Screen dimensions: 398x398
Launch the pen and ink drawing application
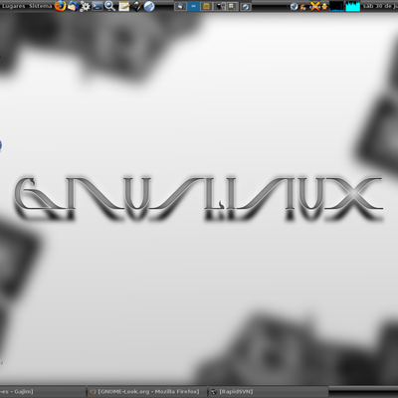click(x=136, y=6)
